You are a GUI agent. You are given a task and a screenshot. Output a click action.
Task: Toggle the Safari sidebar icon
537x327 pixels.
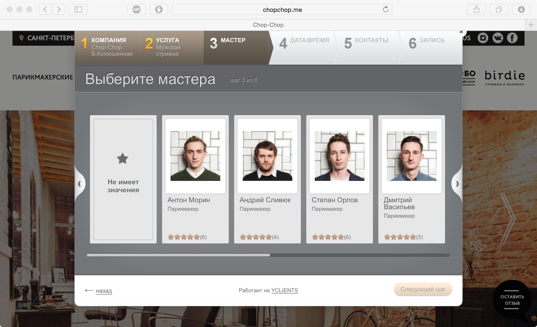(x=78, y=10)
